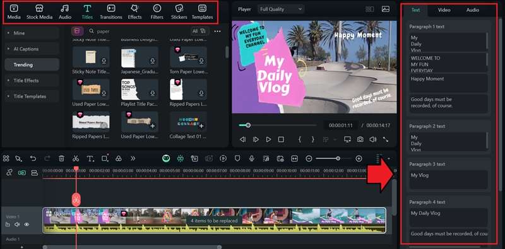Open the three-dot more options menu

click(217, 32)
